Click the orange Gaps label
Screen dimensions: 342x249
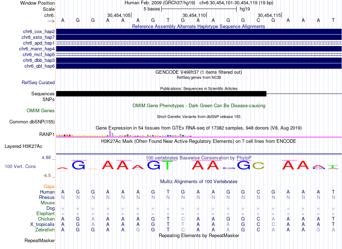[49, 187]
